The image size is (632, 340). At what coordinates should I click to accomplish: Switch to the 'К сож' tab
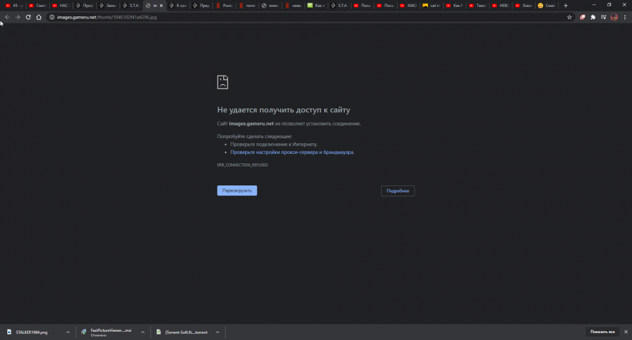pyautogui.click(x=178, y=6)
